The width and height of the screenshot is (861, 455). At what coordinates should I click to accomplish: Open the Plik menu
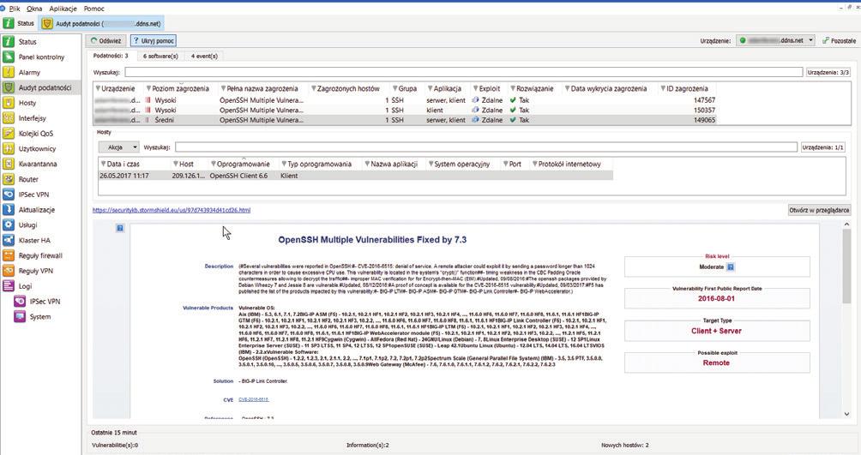point(15,9)
